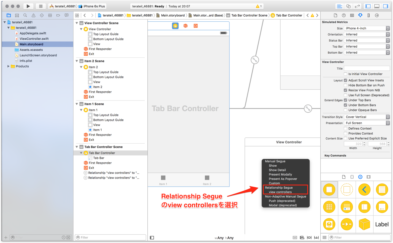Image resolution: width=393 pixels, height=243 pixels.
Task: Show the Assistant editor
Action: pos(348,6)
